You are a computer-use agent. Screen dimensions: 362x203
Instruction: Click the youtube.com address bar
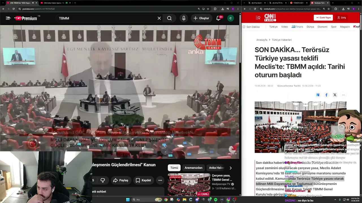pos(107,9)
